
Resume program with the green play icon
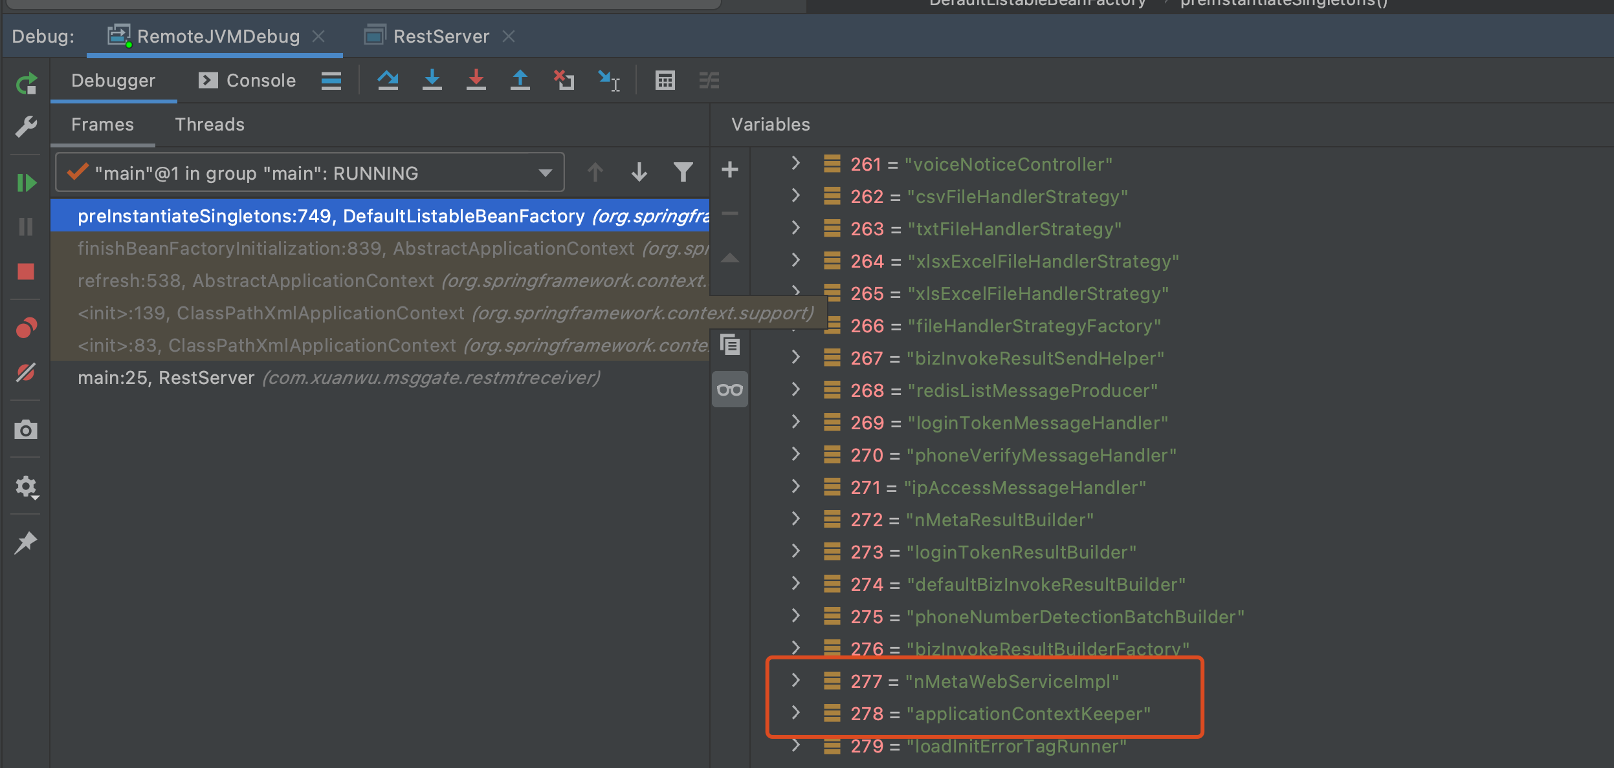click(26, 183)
